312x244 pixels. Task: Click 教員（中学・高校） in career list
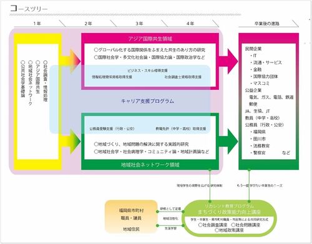(x=262, y=118)
